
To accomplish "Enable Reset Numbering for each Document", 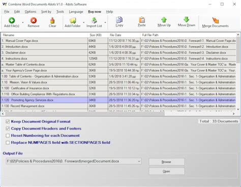I will tap(8, 136).
